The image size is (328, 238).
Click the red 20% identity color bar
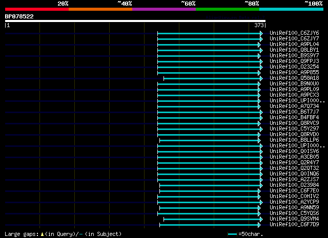pyautogui.click(x=37, y=9)
